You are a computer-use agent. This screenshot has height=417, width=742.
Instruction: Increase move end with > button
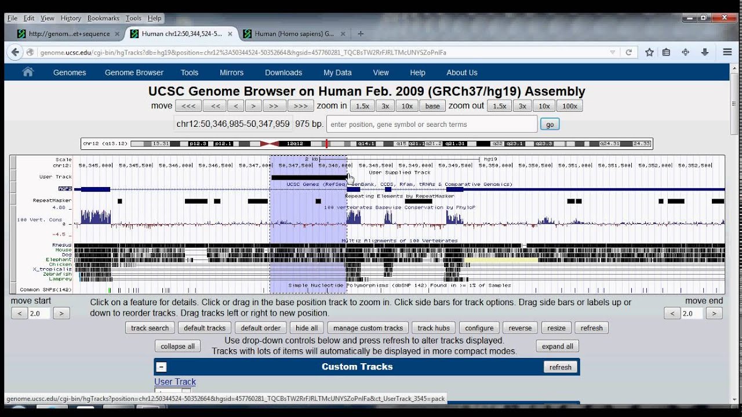click(x=714, y=313)
